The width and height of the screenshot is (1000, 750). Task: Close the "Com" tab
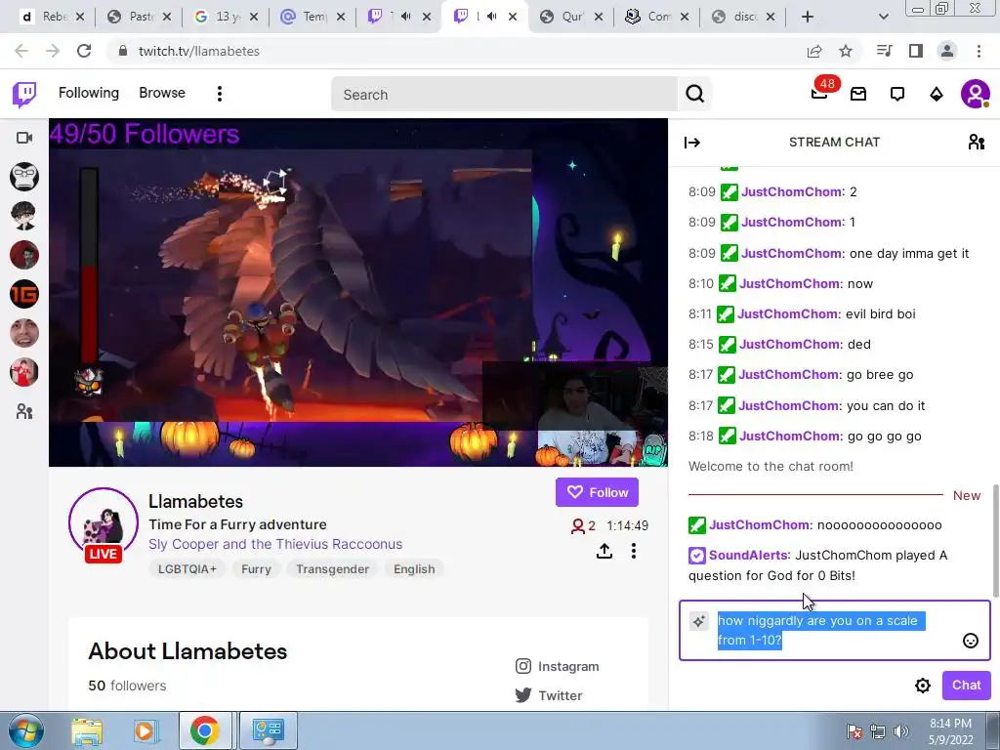[x=685, y=18]
